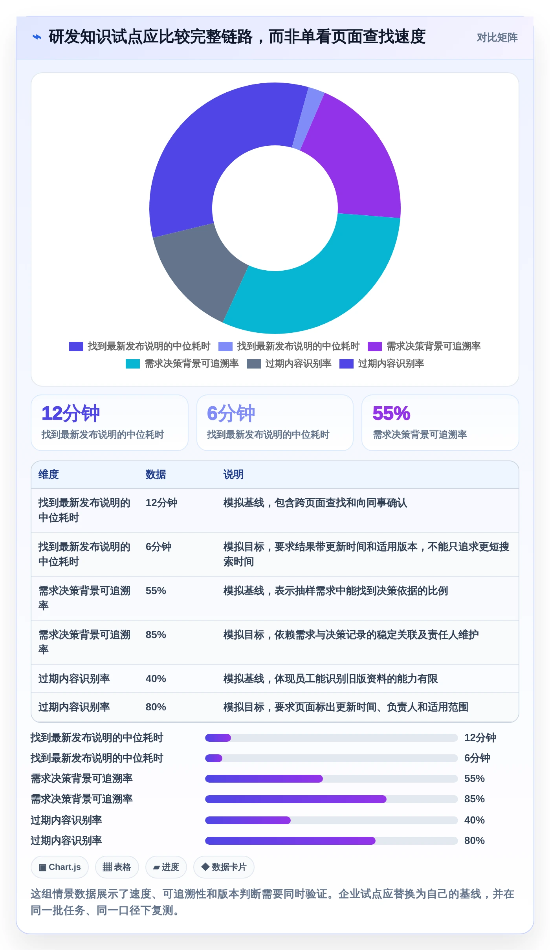Viewport: 550px width, 950px height.
Task: Select the Chart.js chip
Action: tap(60, 867)
